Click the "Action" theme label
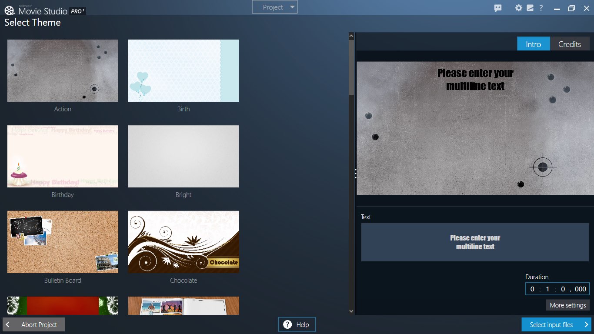594x334 pixels. coord(63,109)
